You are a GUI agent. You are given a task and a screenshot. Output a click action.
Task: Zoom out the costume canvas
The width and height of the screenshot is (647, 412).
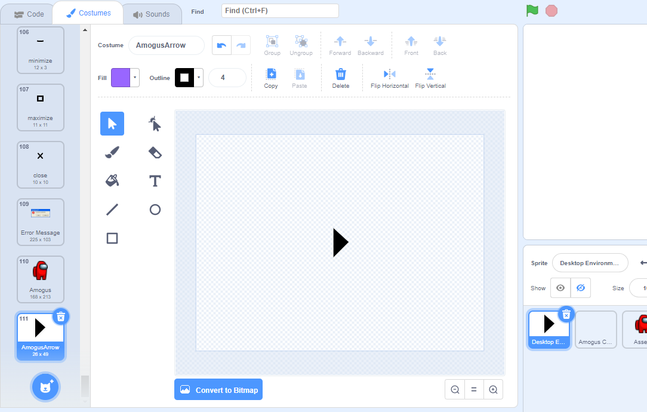pos(455,389)
